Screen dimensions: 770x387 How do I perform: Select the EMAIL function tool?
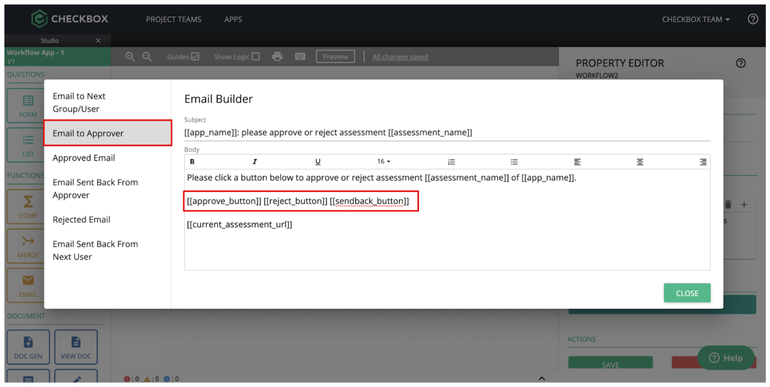click(x=26, y=286)
